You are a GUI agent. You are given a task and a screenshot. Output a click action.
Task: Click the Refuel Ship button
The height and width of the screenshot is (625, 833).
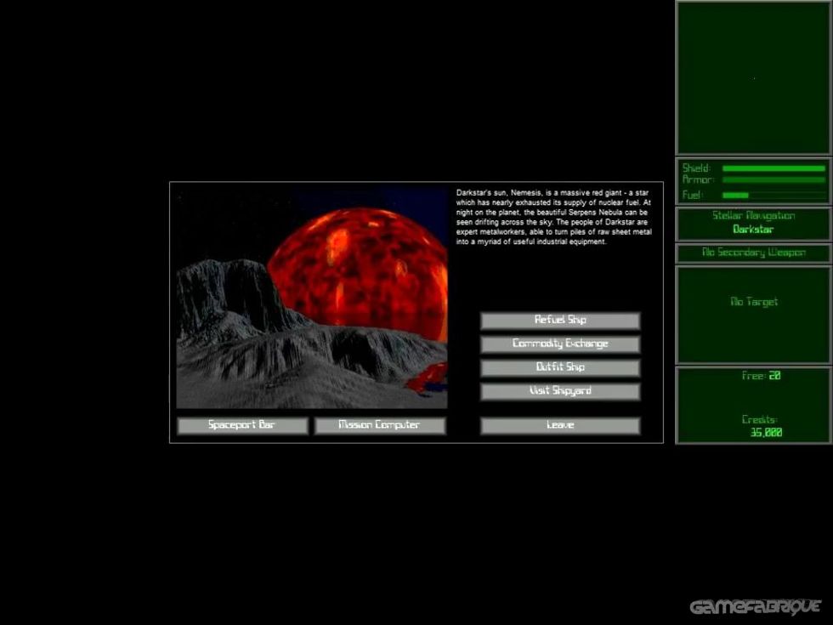560,321
